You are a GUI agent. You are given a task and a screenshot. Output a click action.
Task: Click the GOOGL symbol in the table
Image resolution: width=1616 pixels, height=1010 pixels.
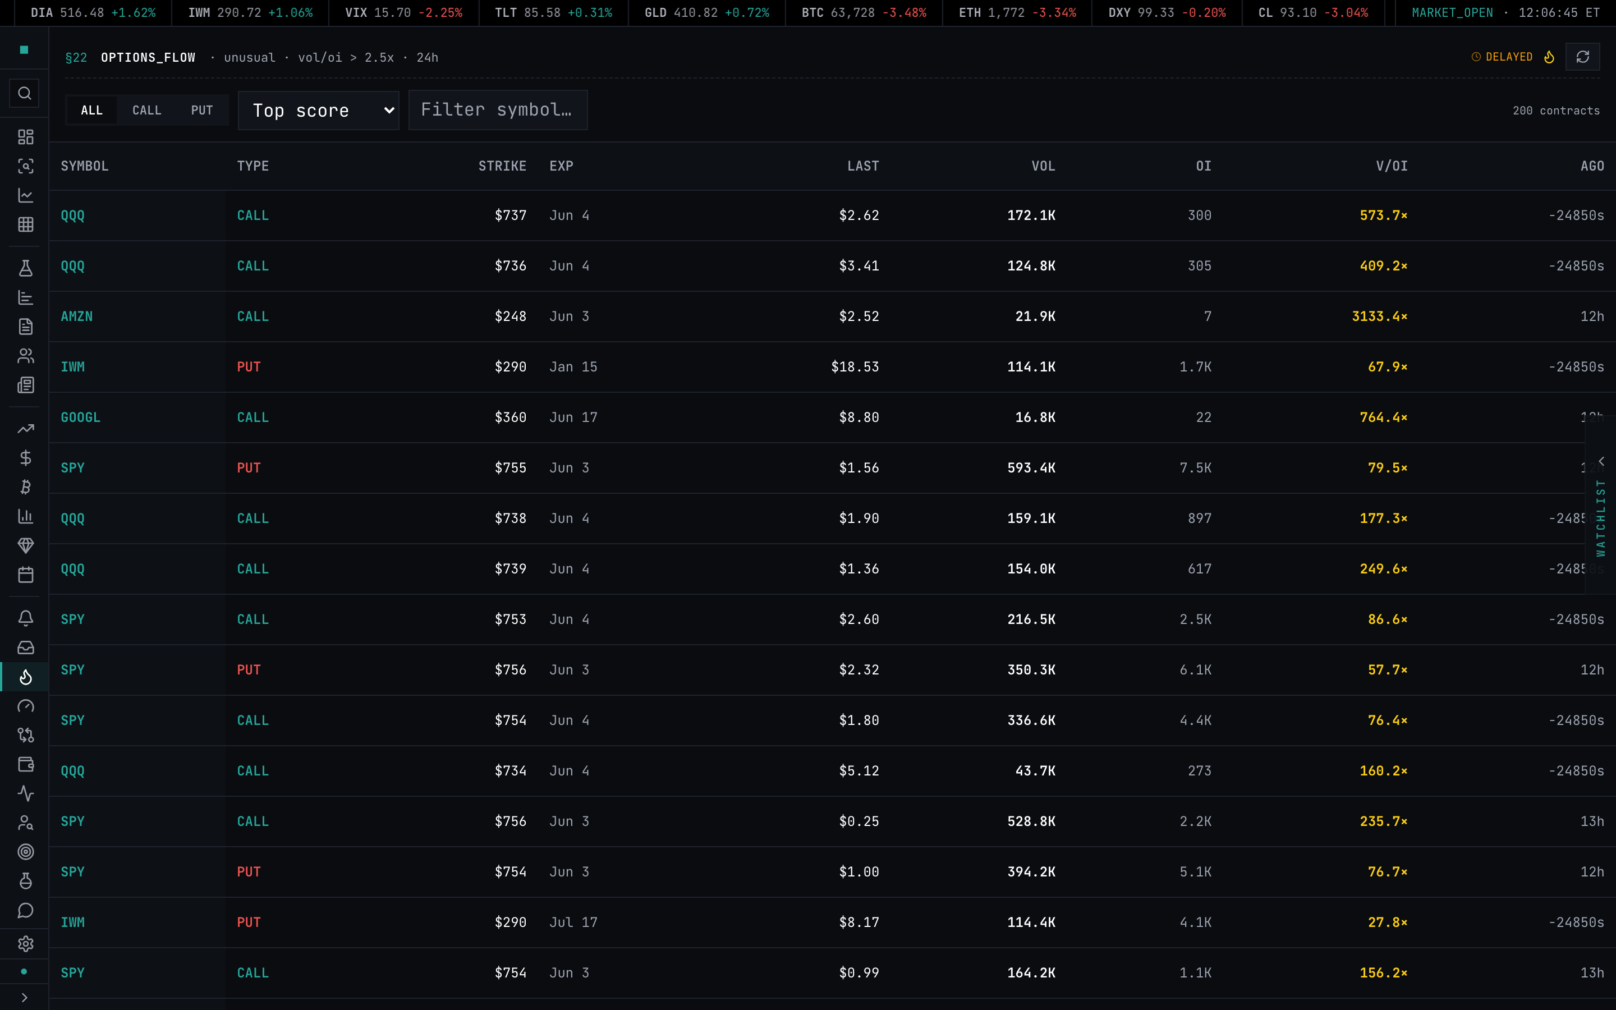[81, 417]
